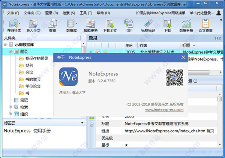Click the star icon in first record row
This screenshot has width=225, height=158.
click(x=105, y=52)
